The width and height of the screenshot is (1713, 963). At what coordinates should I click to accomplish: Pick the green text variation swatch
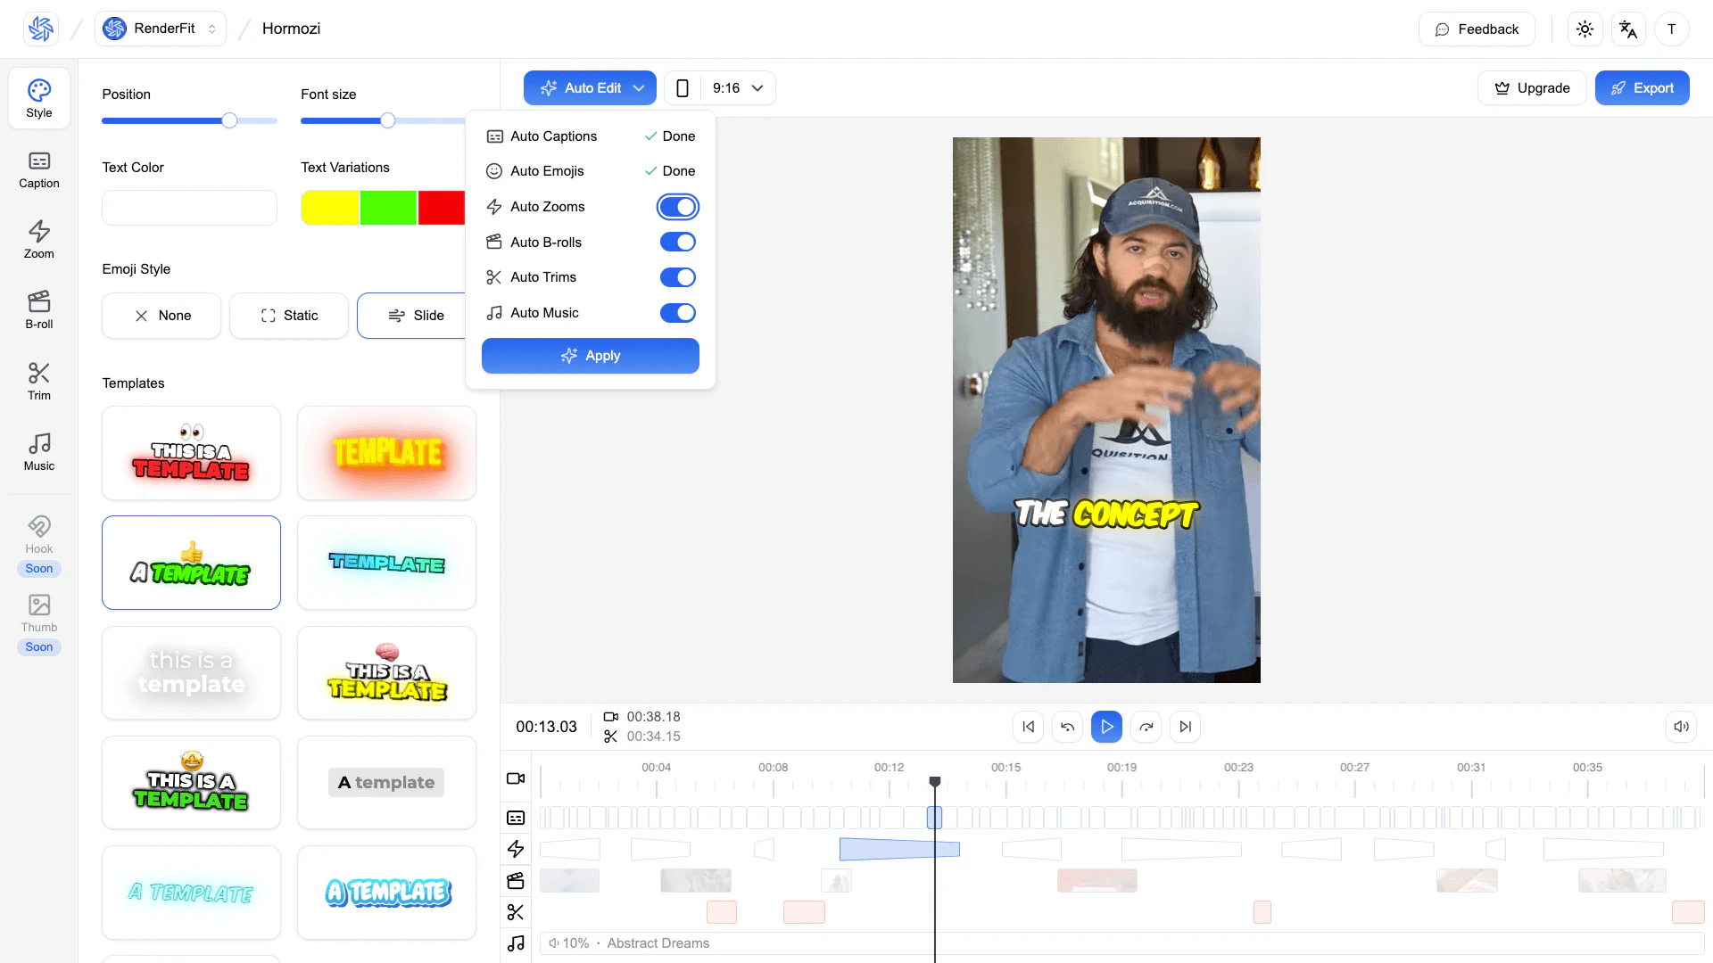(x=388, y=208)
